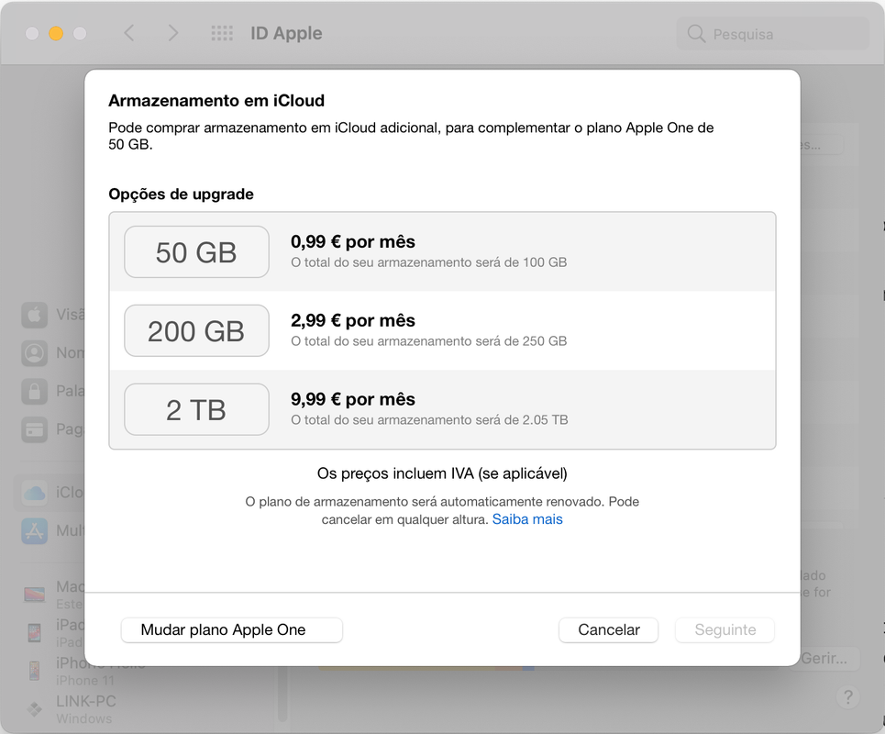885x734 pixels.
Task: Minimize the window with the yellow button
Action: (x=56, y=33)
